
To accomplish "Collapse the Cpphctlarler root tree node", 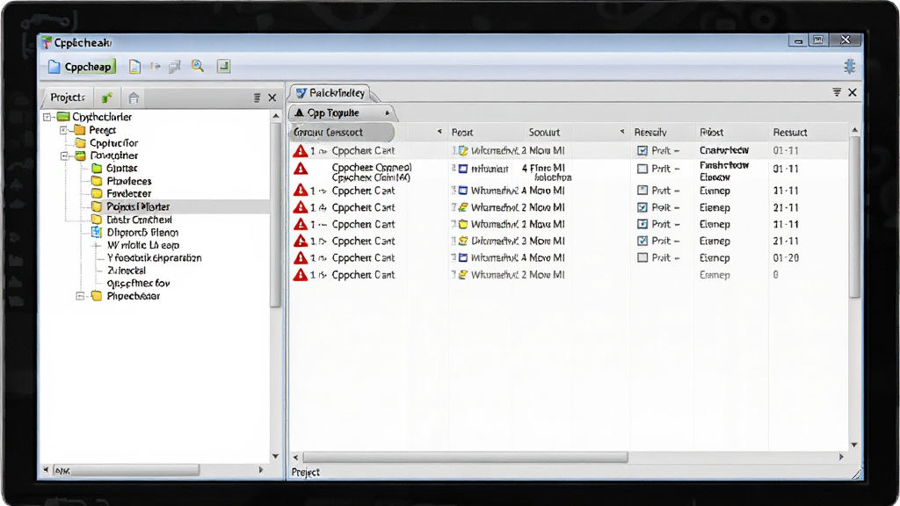I will pyautogui.click(x=47, y=117).
